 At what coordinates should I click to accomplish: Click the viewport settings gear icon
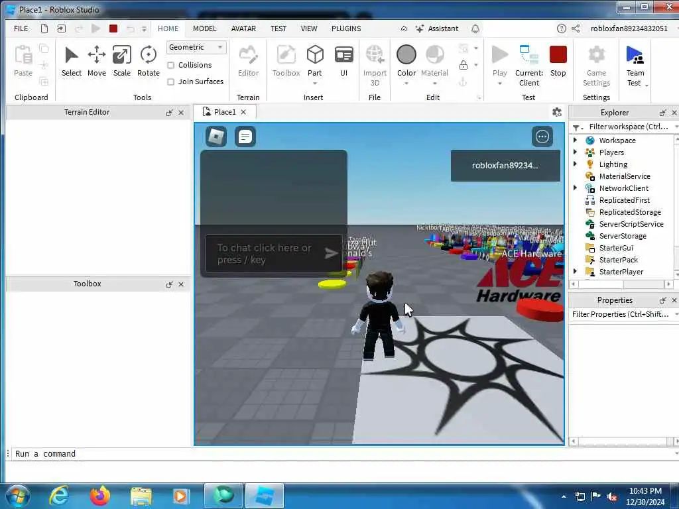(557, 112)
